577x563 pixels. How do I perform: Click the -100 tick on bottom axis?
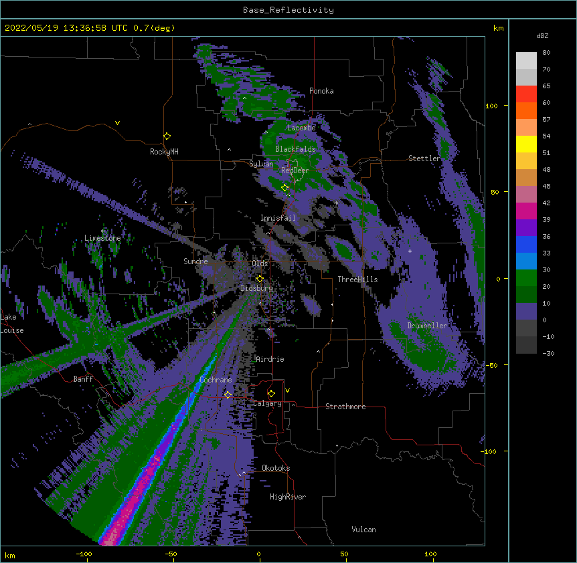(x=84, y=554)
